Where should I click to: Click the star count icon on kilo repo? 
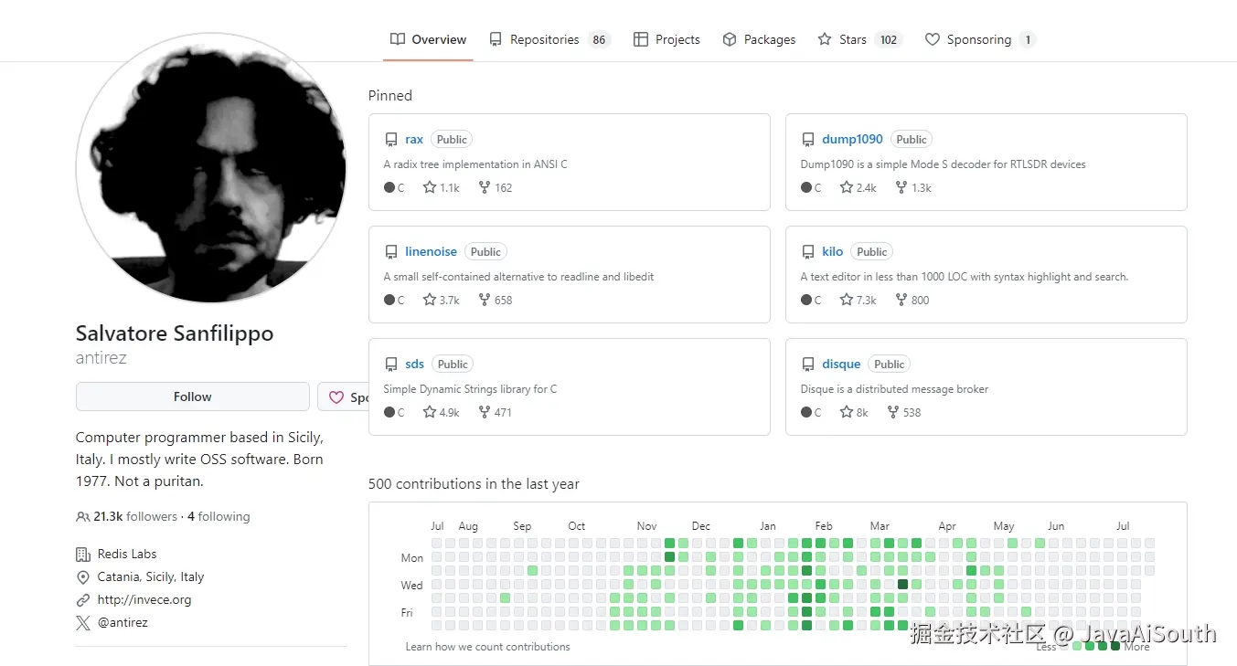tap(847, 300)
